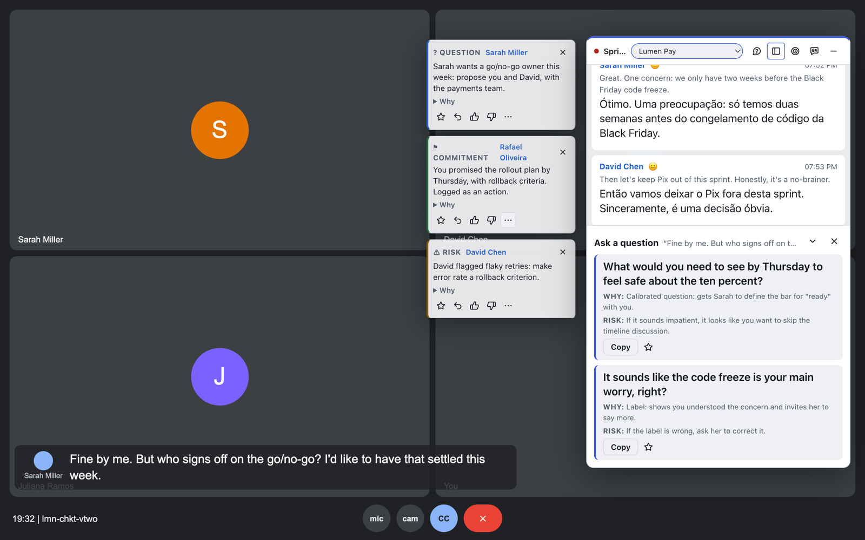Copy the code freeze worry question
Image resolution: width=865 pixels, height=540 pixels.
coord(621,447)
